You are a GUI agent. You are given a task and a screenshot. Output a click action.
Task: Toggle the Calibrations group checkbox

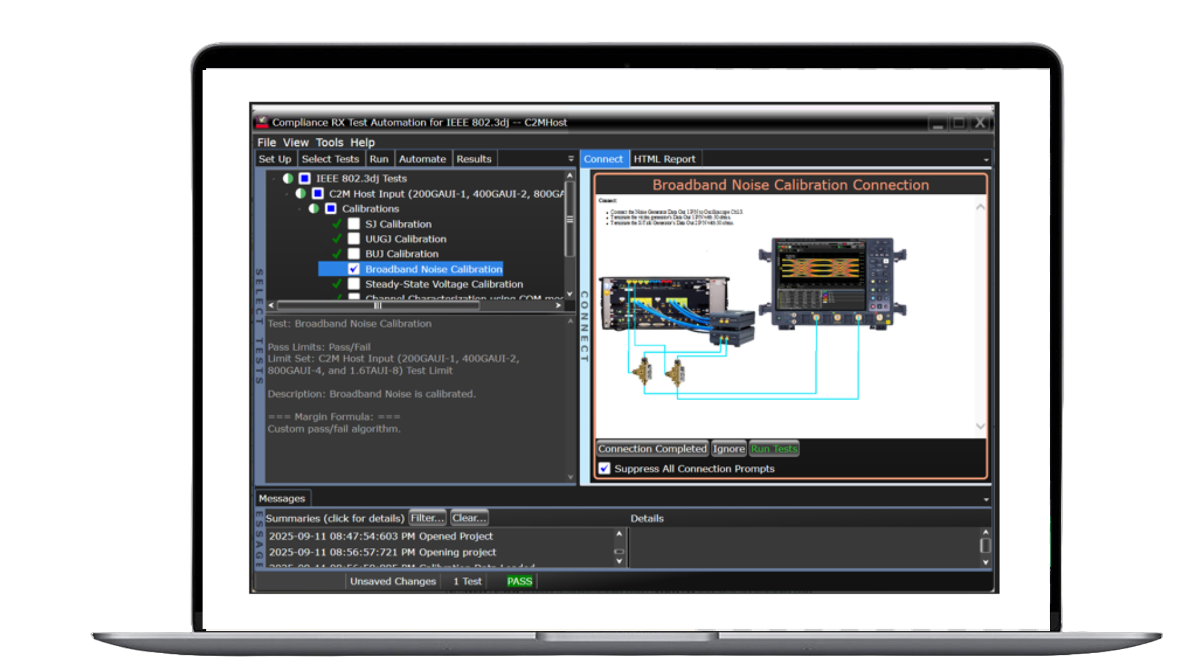click(331, 209)
